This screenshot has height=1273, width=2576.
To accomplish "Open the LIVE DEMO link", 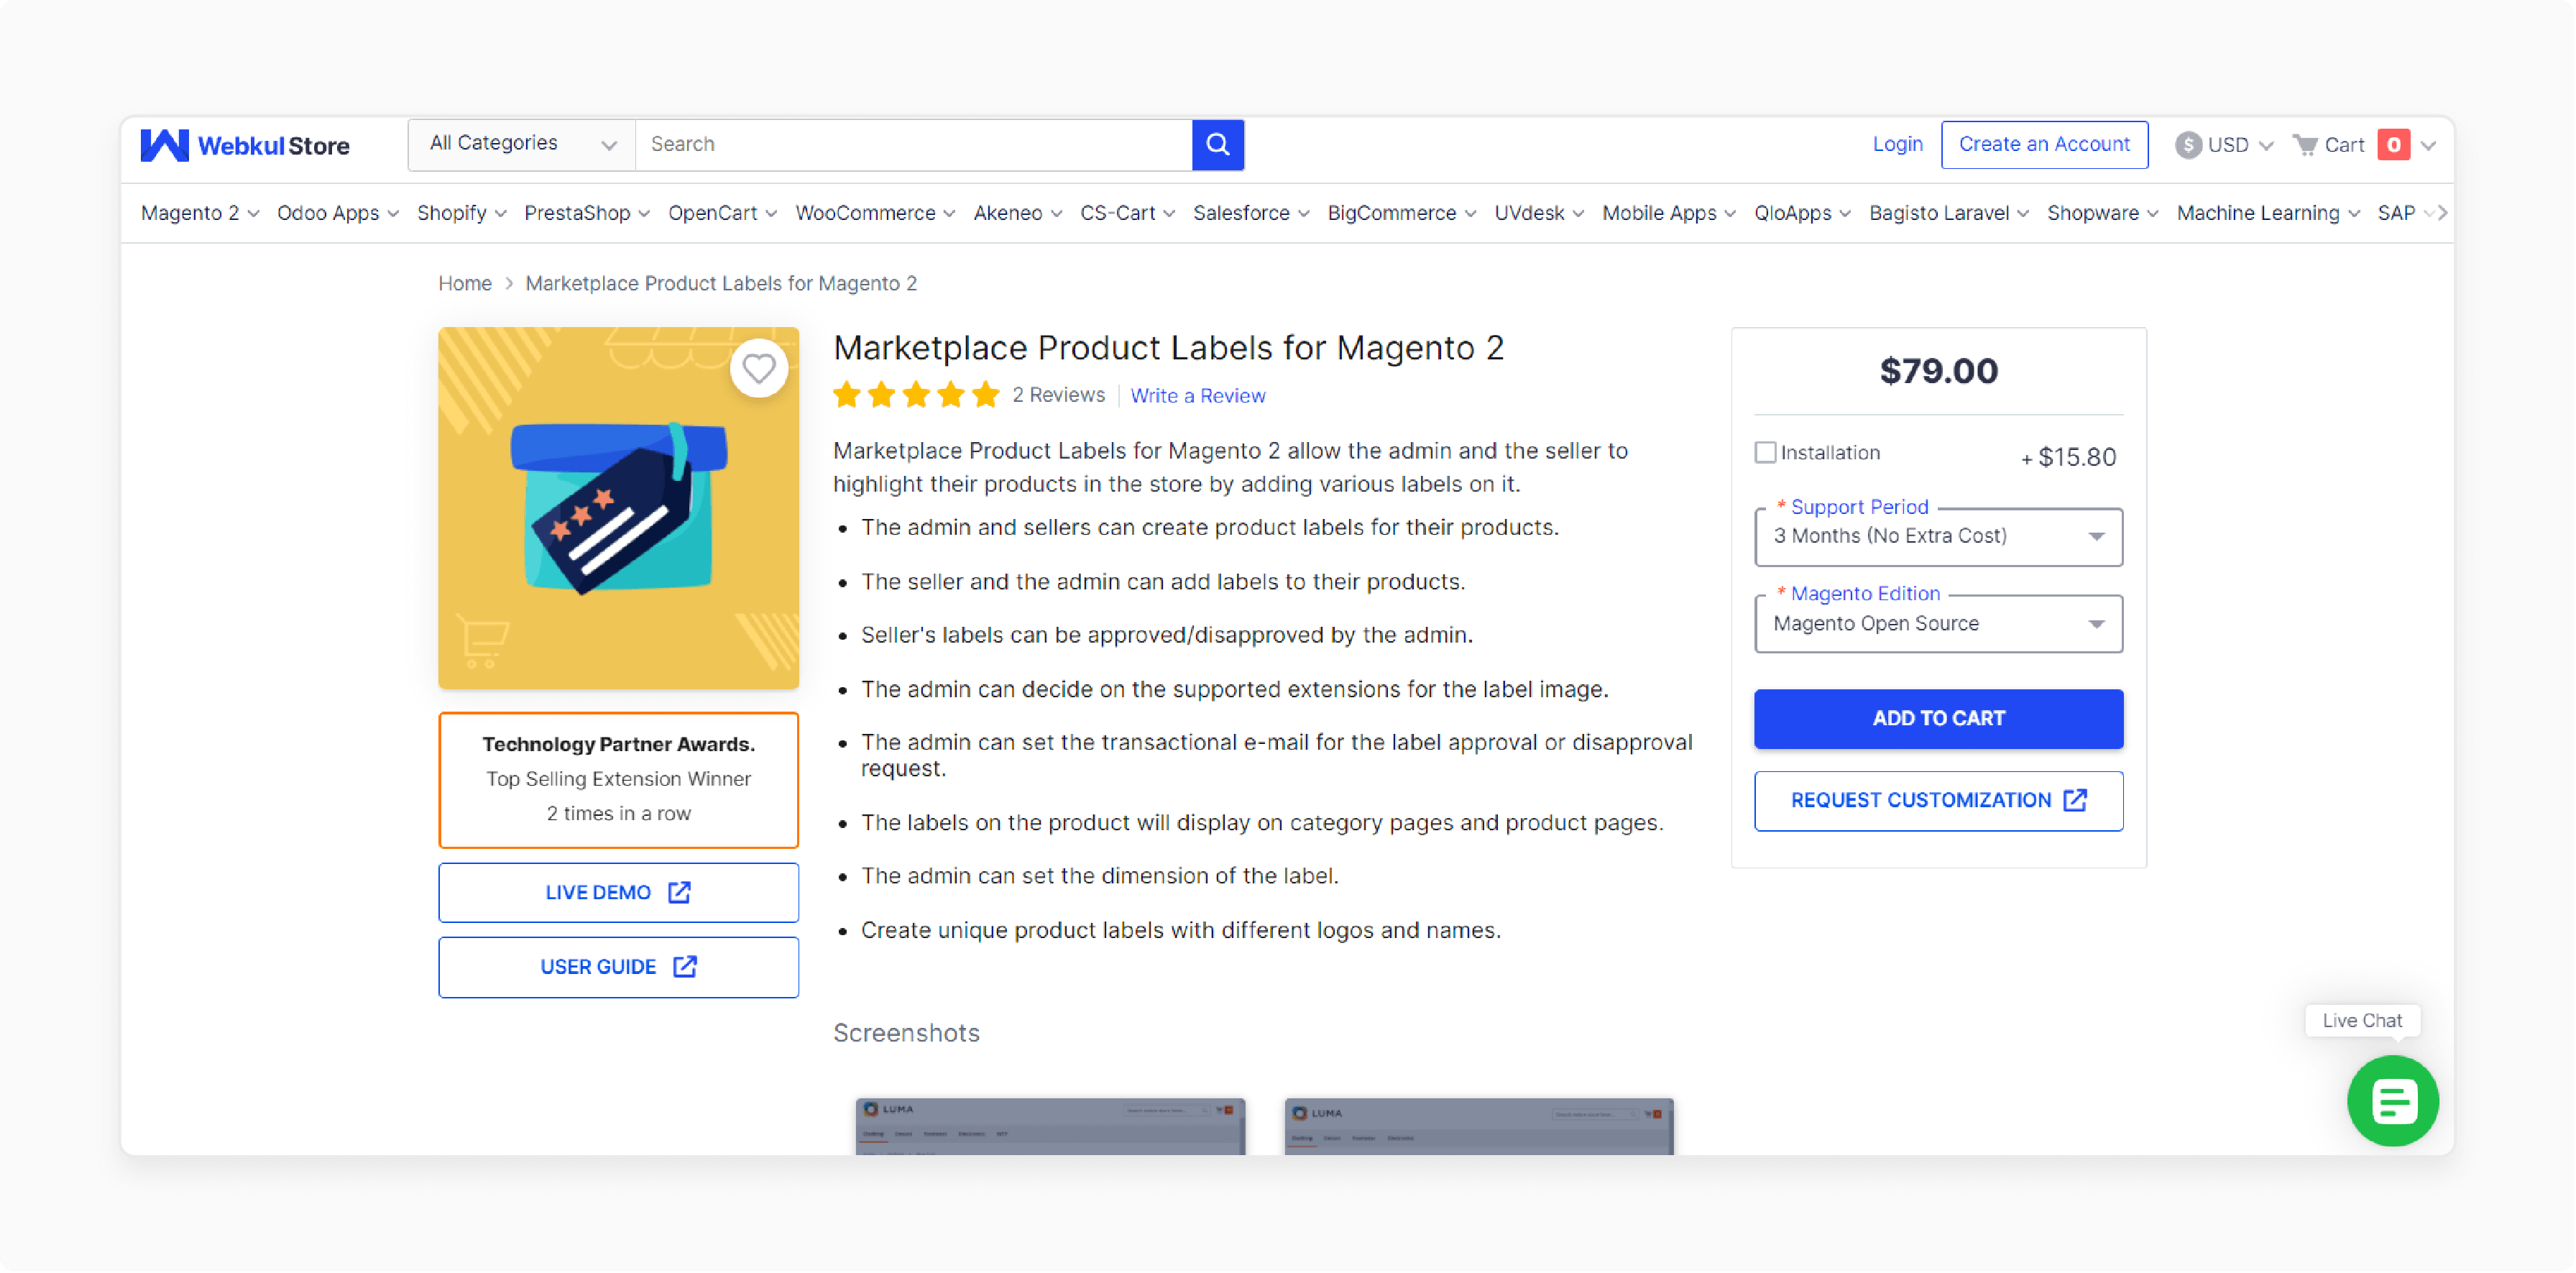I will 619,892.
